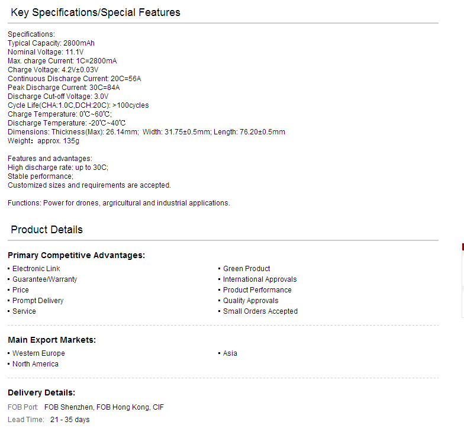
Task: Click the Electronic Link advantage item
Action: click(36, 269)
